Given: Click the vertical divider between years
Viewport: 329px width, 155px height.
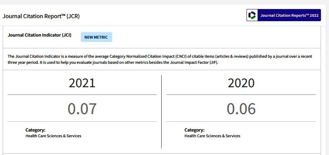Looking at the screenshot, I should pos(161,112).
